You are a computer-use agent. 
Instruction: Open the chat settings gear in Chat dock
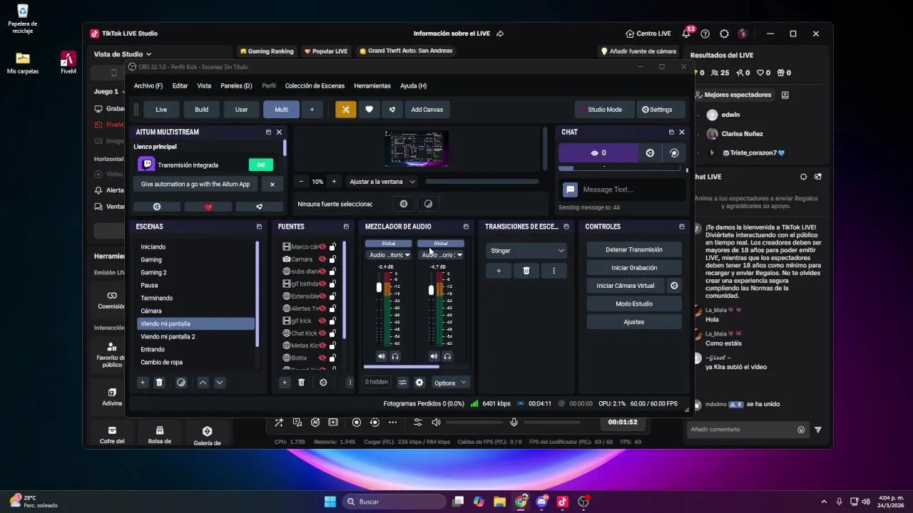point(650,152)
